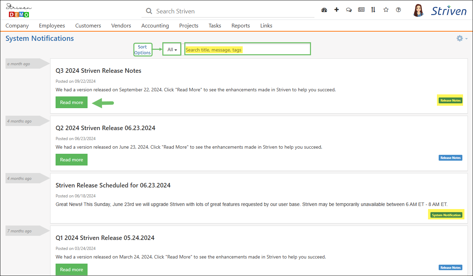Viewport: 473px width, 276px height.
Task: Open the Links menu
Action: tap(266, 25)
